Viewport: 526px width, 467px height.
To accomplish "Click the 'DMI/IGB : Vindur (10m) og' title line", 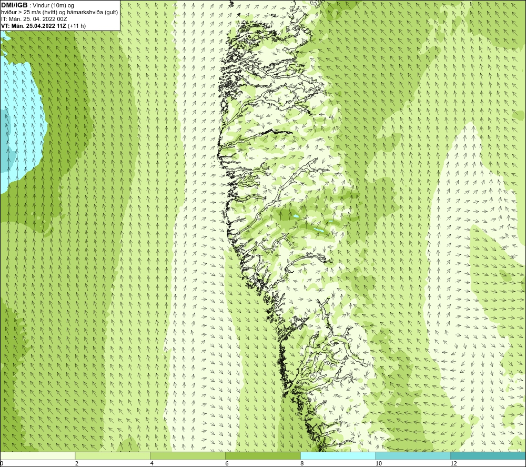I will (x=37, y=5).
